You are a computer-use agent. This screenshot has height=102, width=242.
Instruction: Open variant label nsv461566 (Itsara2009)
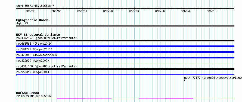(34, 44)
